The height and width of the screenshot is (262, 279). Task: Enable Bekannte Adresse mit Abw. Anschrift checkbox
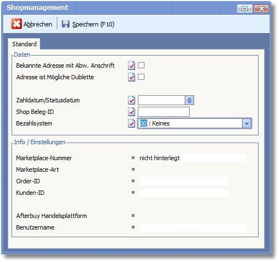(141, 65)
